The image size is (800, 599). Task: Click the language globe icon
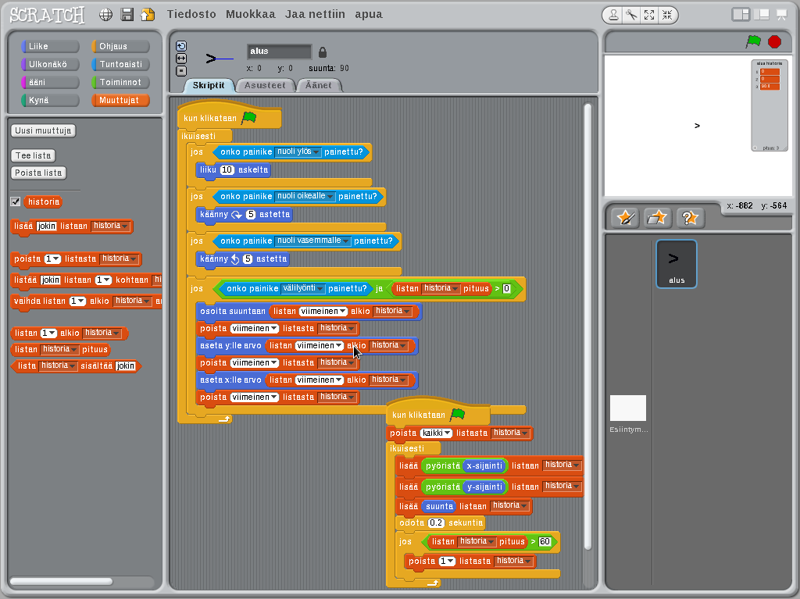click(105, 15)
